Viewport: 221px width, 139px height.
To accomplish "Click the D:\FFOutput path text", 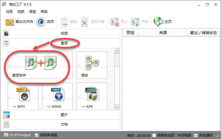I will coord(20,135).
